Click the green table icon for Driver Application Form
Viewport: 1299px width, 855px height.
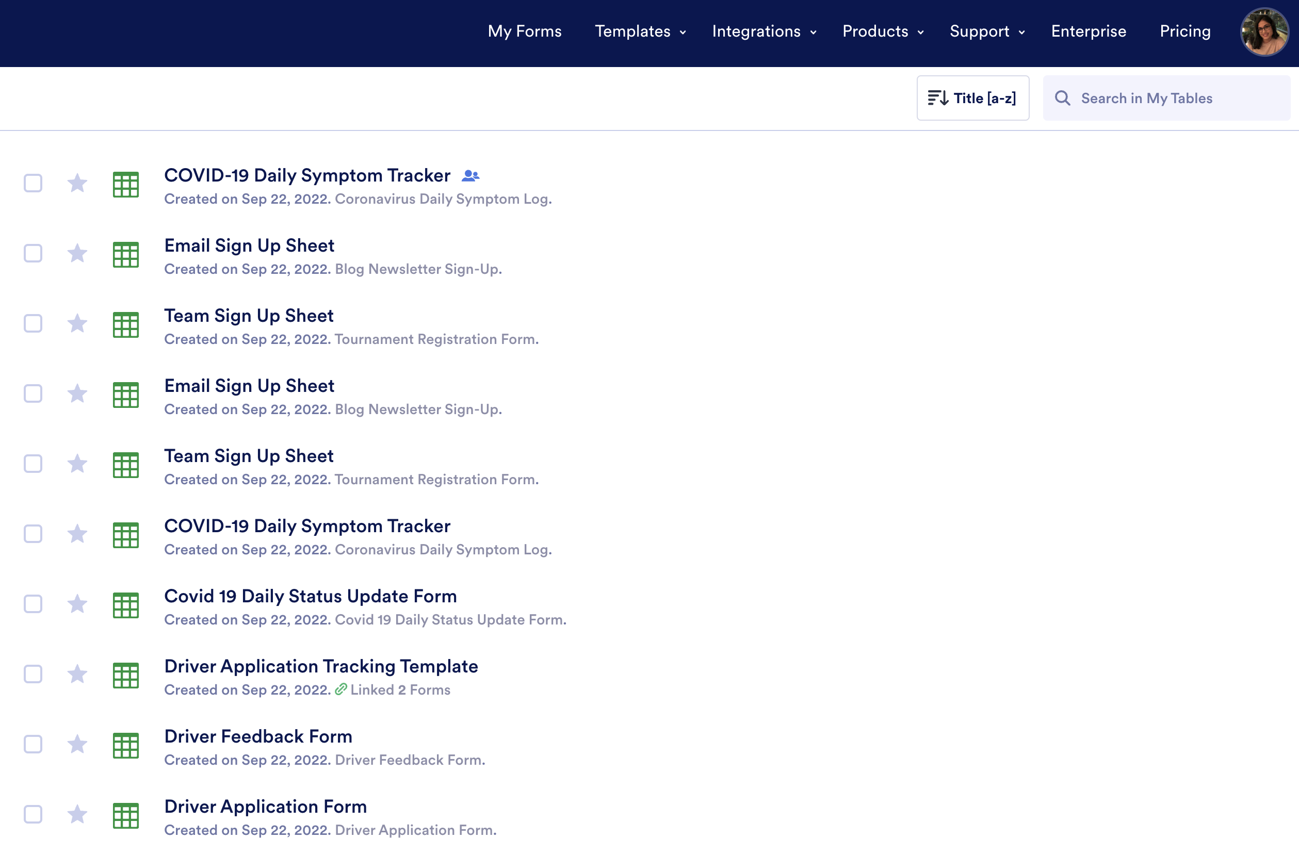(x=125, y=815)
